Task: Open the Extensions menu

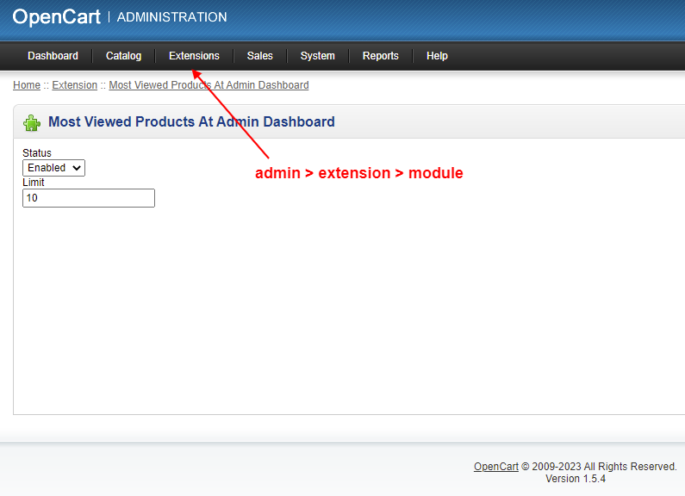Action: point(194,56)
